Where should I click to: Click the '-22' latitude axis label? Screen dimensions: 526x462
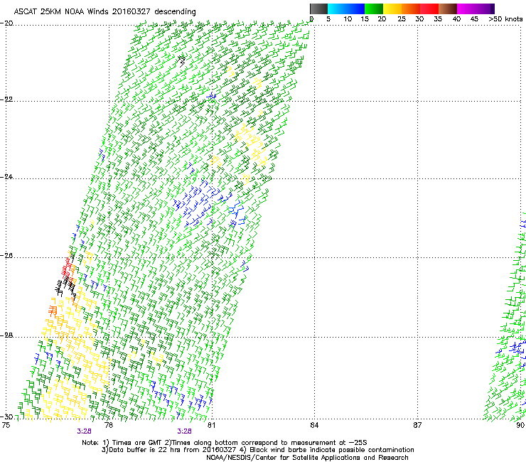(6, 100)
